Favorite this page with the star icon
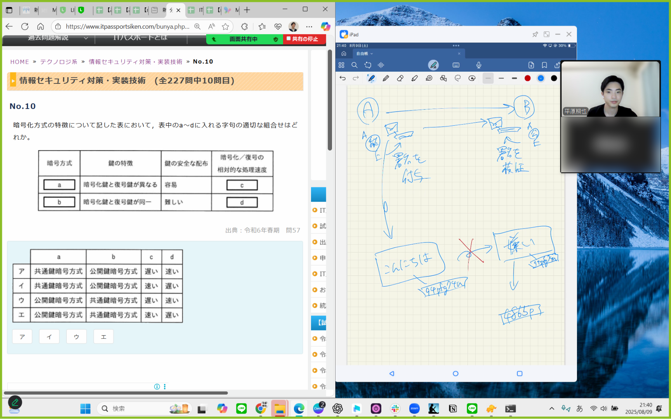This screenshot has width=671, height=419. coord(225,26)
